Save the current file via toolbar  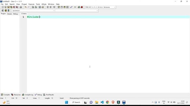pos(8,7)
